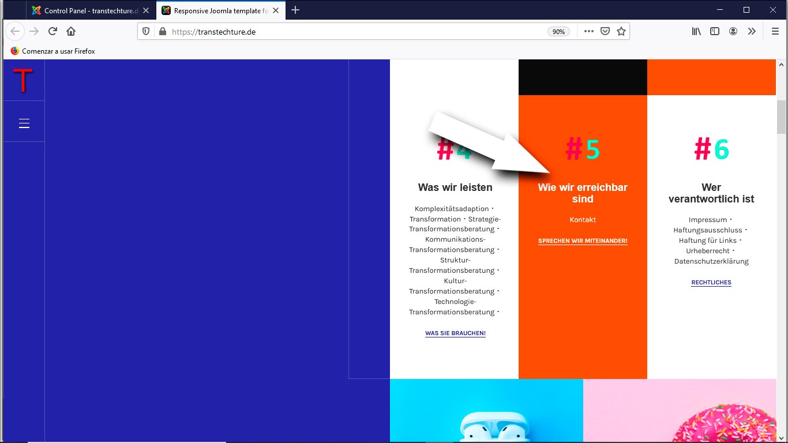Click the SPRECHEN WIR MITEINANDER! link

[x=583, y=241]
